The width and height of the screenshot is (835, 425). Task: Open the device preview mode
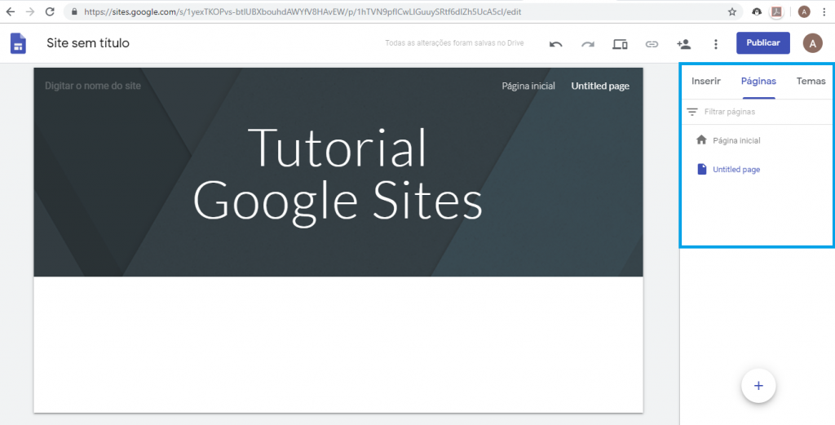point(620,44)
